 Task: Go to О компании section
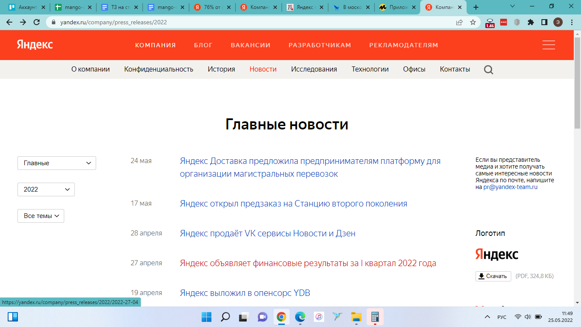pyautogui.click(x=91, y=69)
